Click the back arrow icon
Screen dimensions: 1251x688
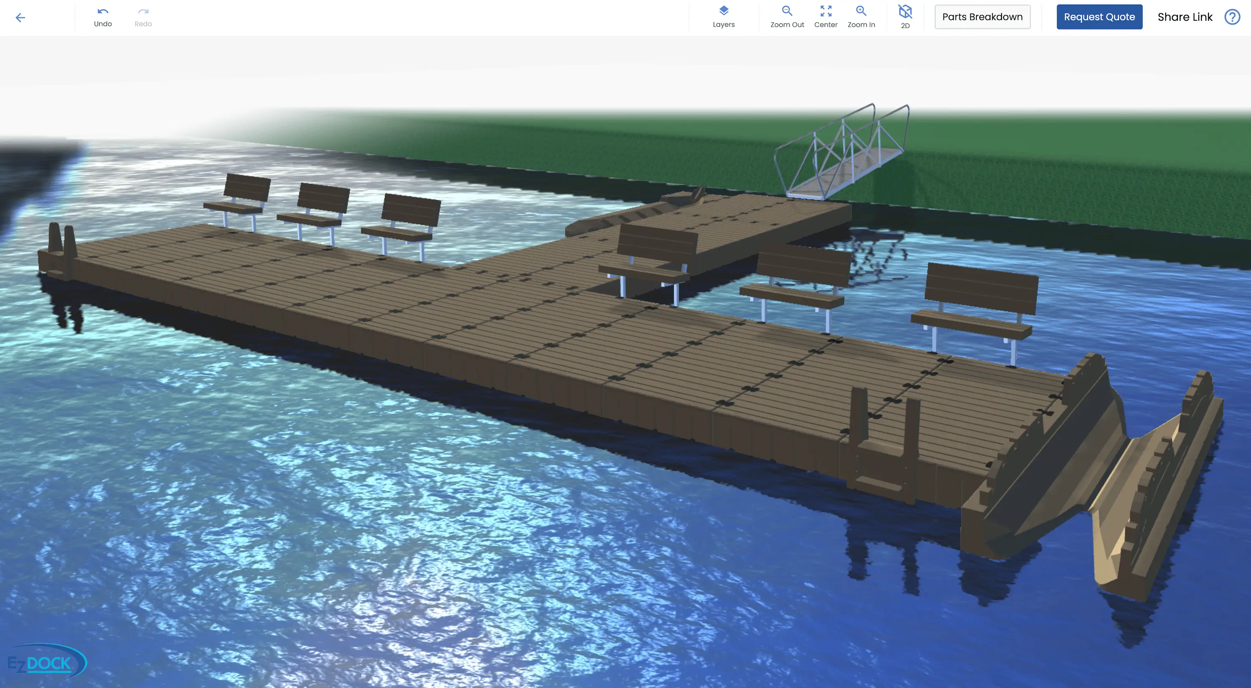click(x=20, y=18)
